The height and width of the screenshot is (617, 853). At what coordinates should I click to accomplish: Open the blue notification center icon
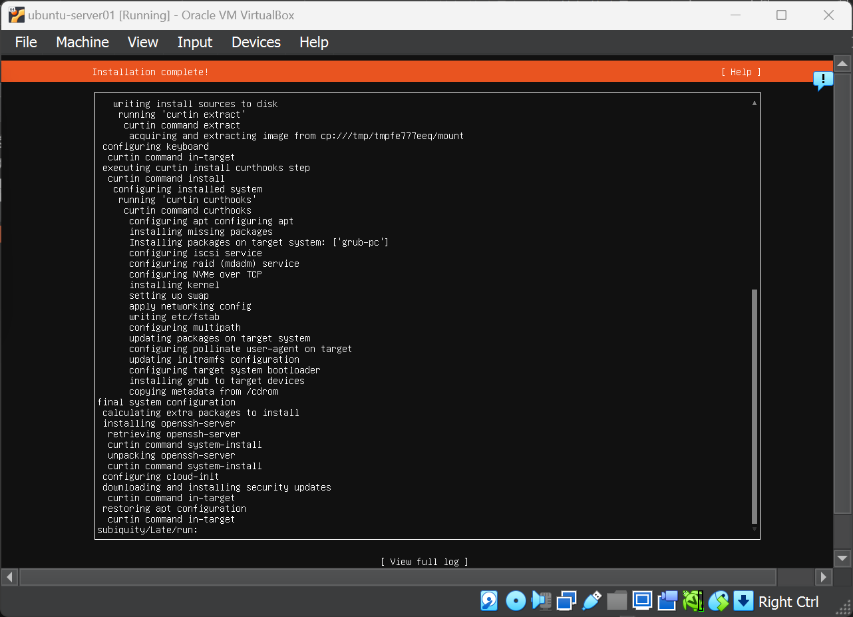(x=823, y=81)
